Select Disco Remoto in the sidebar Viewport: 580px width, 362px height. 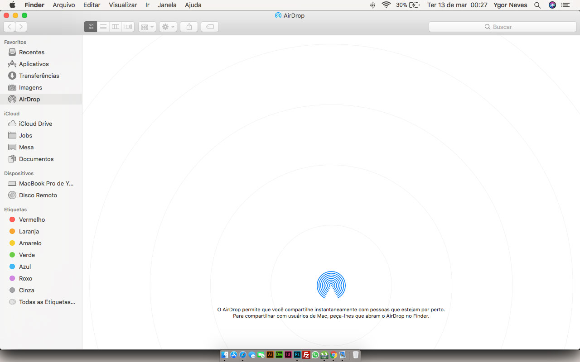coord(41,195)
